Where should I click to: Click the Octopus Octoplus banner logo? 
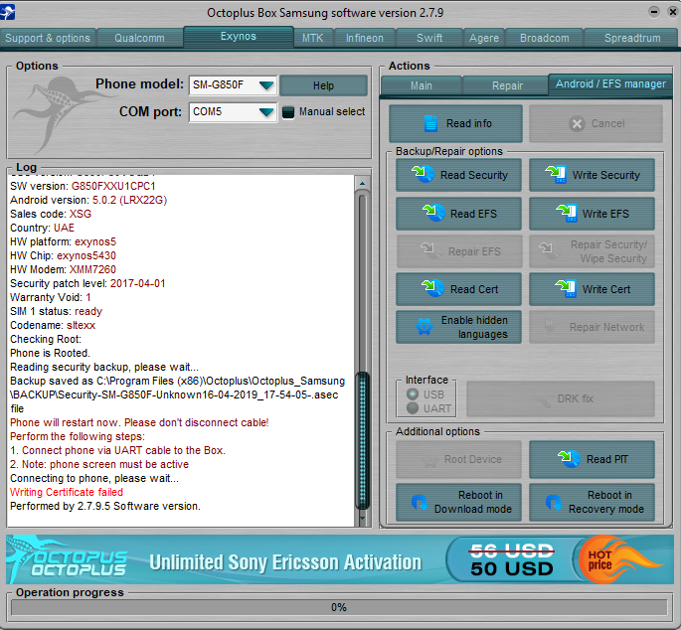(68, 559)
